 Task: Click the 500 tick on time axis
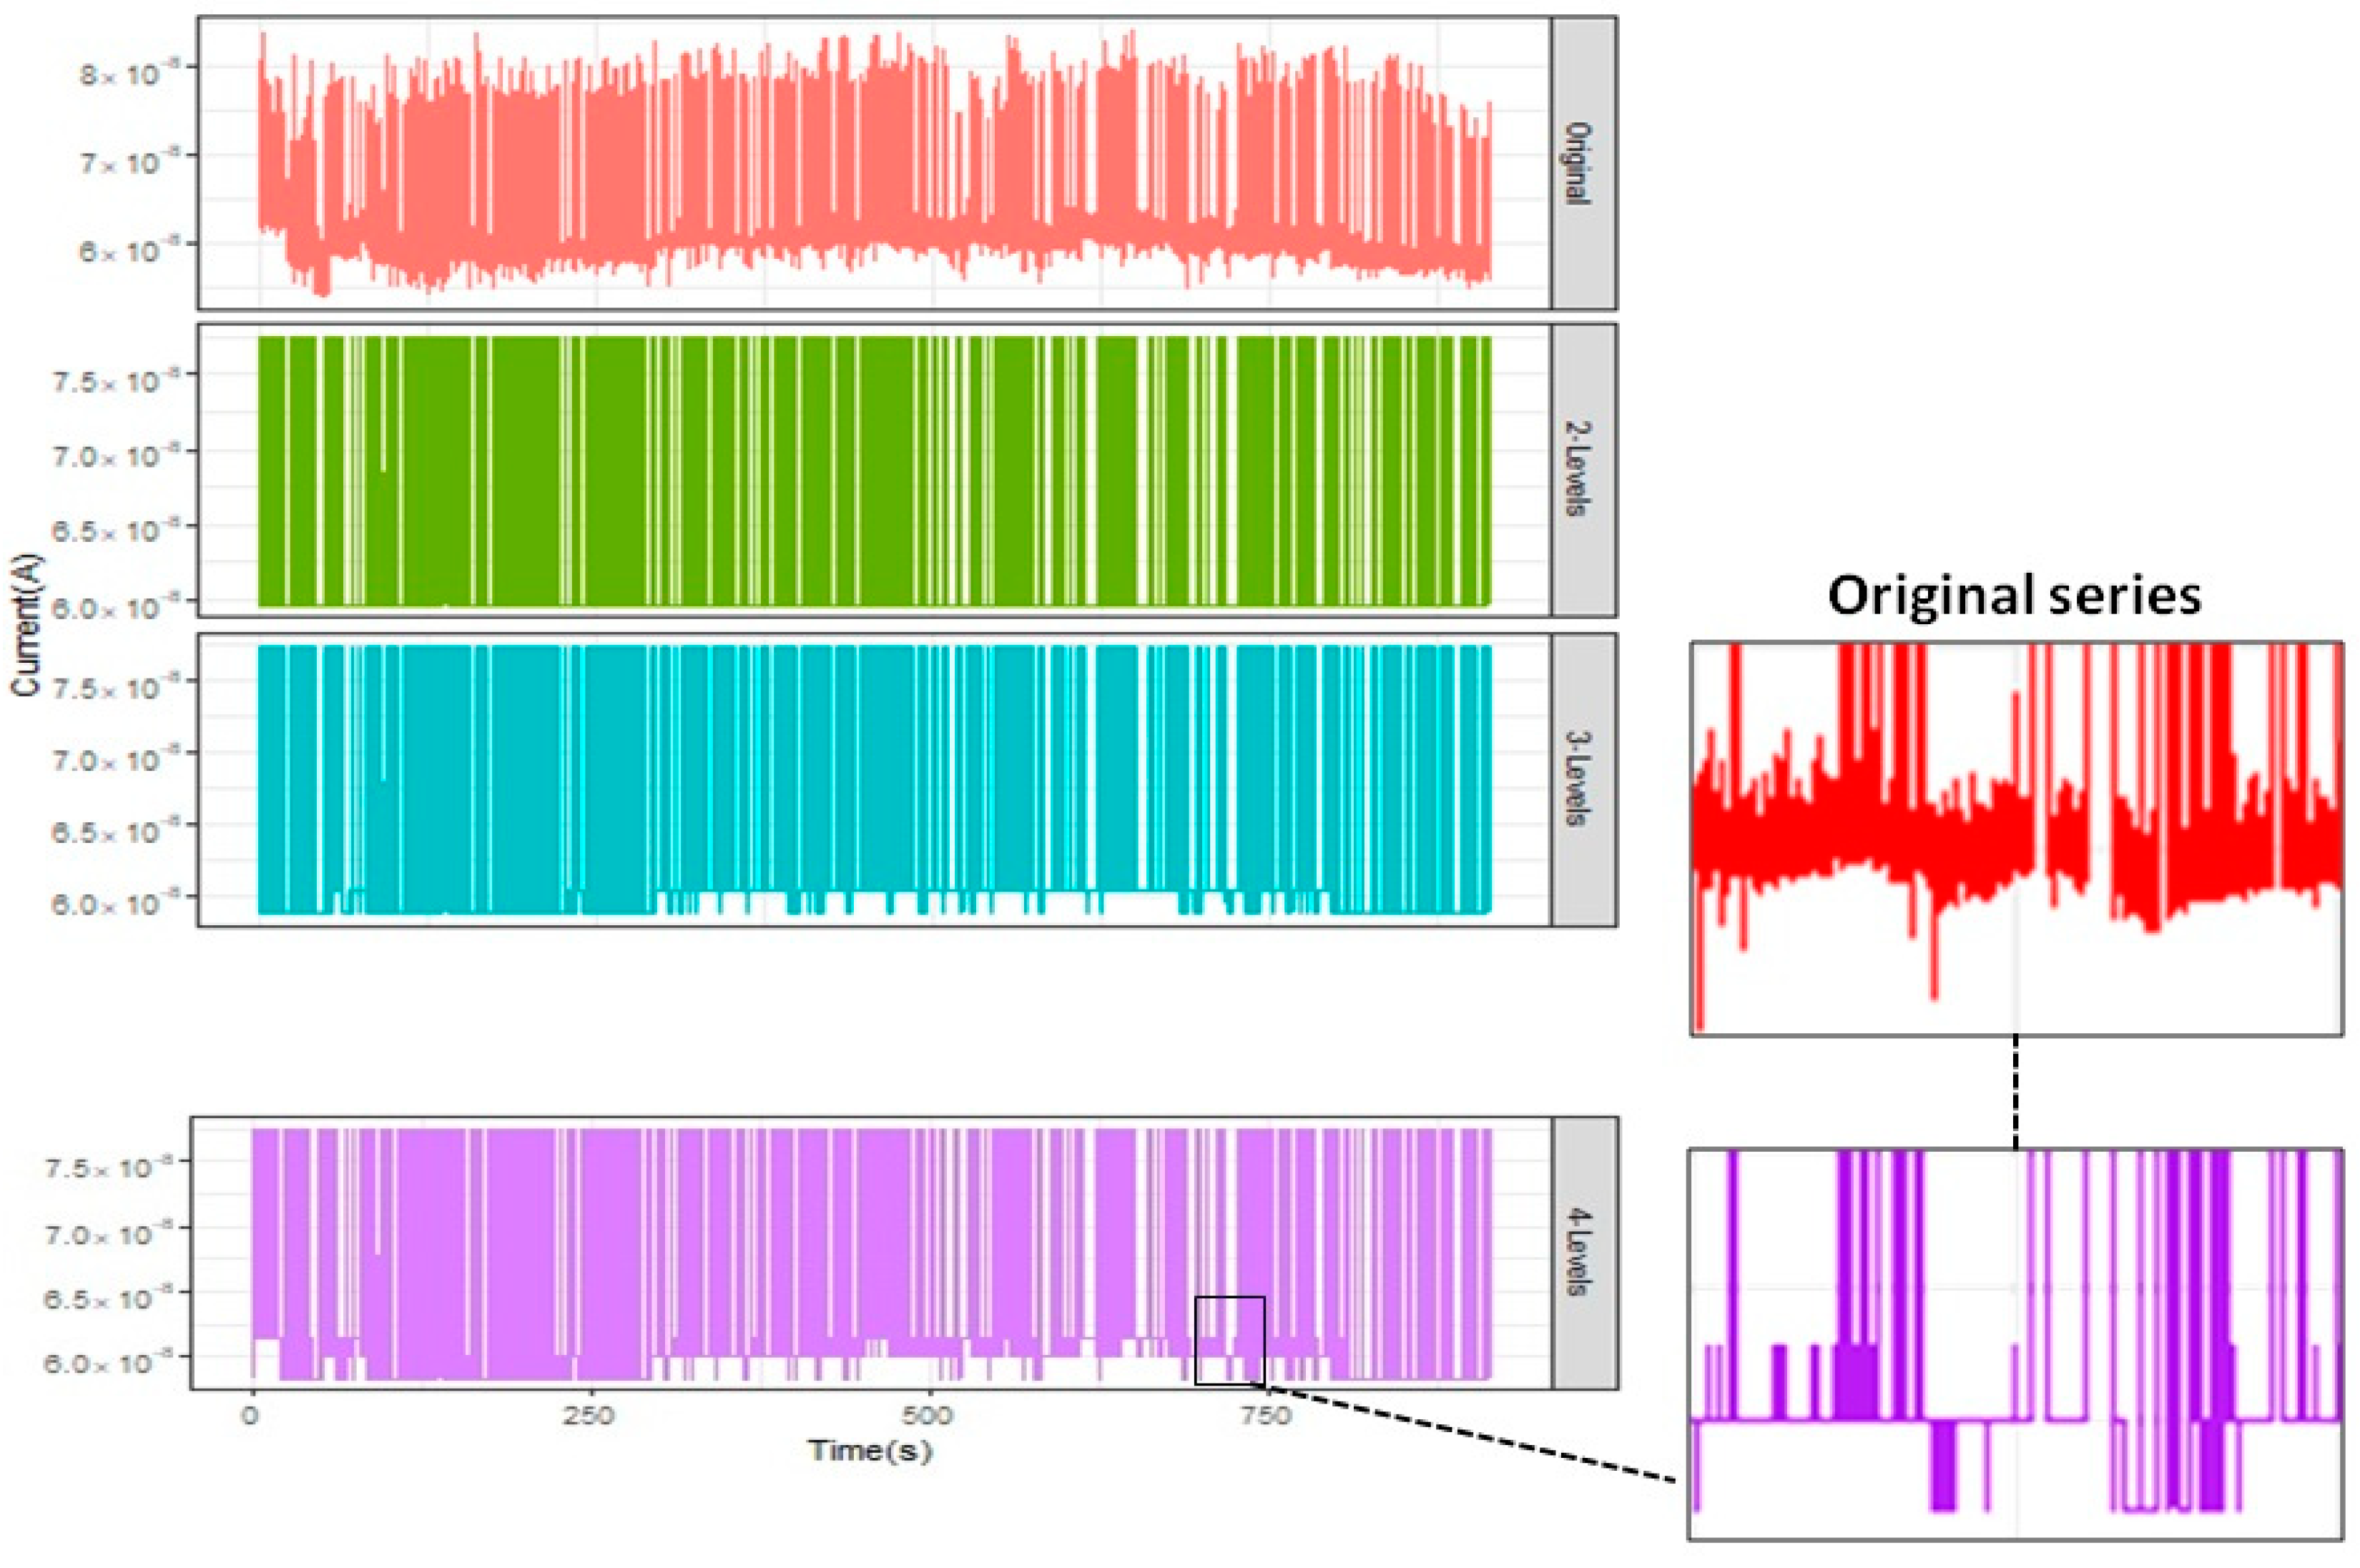tap(929, 1417)
